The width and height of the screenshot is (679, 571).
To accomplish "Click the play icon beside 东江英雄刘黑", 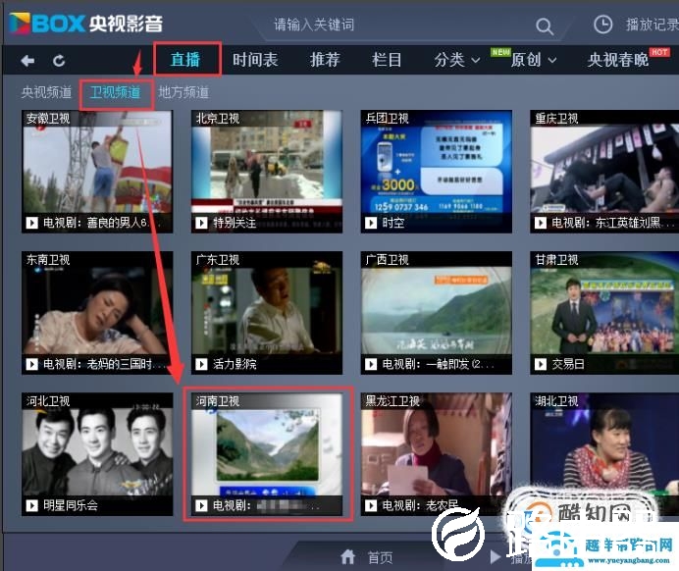I will point(540,223).
